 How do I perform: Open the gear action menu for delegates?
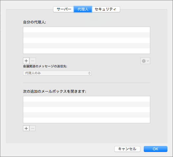tap(145, 61)
